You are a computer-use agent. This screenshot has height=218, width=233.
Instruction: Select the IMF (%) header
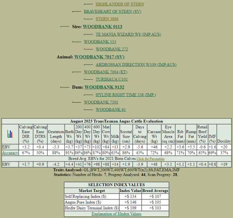click(212, 134)
